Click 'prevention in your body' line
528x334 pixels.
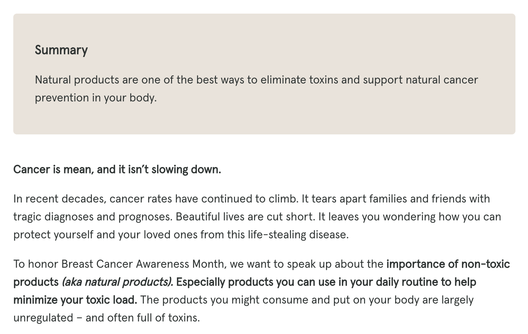click(x=96, y=98)
